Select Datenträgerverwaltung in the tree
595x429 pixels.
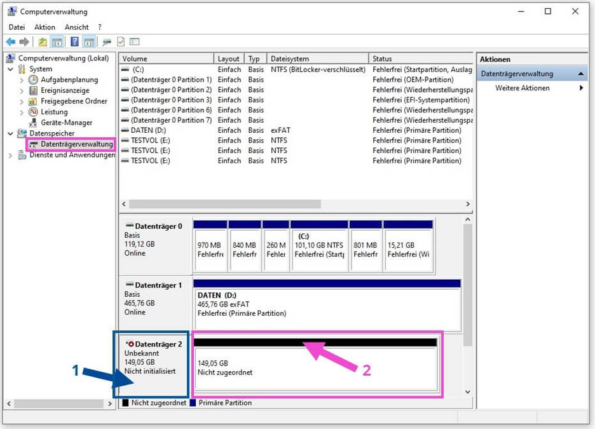(77, 144)
